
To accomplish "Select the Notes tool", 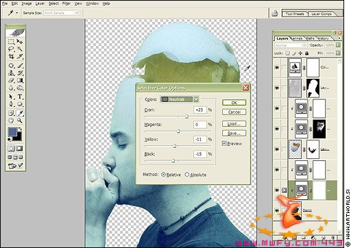I will (x=11, y=113).
